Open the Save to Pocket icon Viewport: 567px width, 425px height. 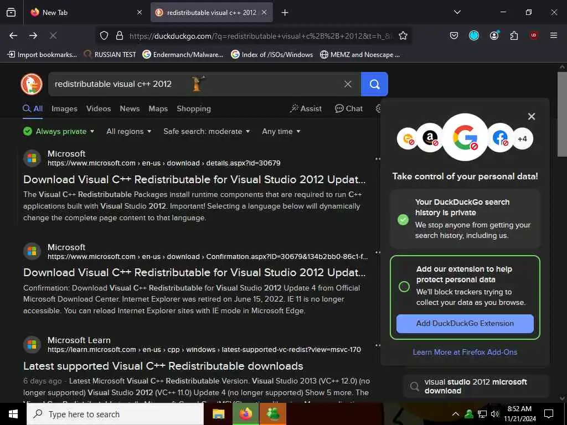click(x=454, y=35)
